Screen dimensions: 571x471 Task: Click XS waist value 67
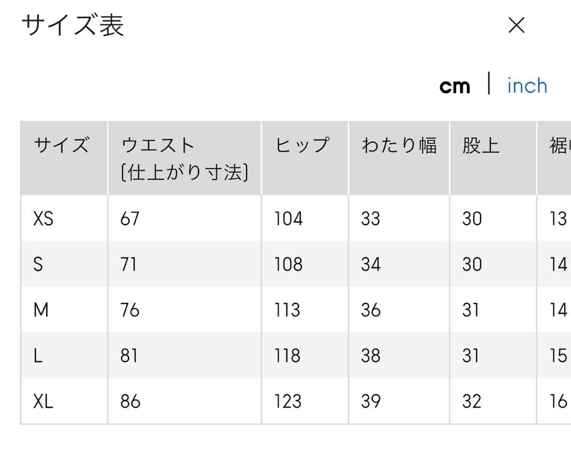[130, 218]
